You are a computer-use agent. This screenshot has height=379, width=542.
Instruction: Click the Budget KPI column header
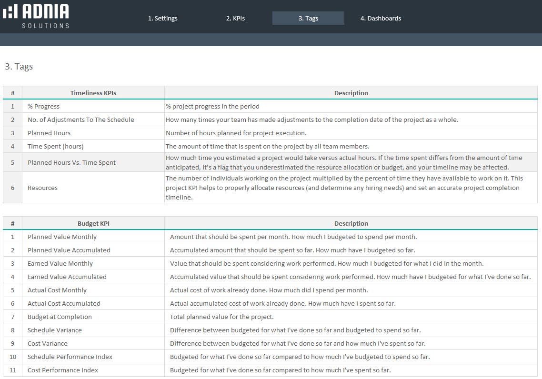coord(93,223)
